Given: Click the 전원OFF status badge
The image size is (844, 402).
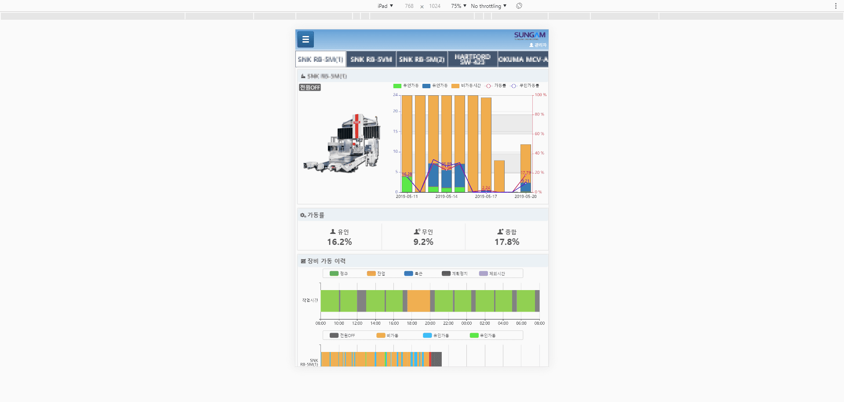Looking at the screenshot, I should coord(309,87).
